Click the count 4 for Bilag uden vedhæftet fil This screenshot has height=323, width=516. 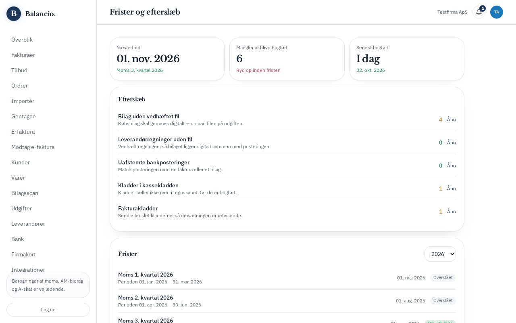pyautogui.click(x=441, y=120)
